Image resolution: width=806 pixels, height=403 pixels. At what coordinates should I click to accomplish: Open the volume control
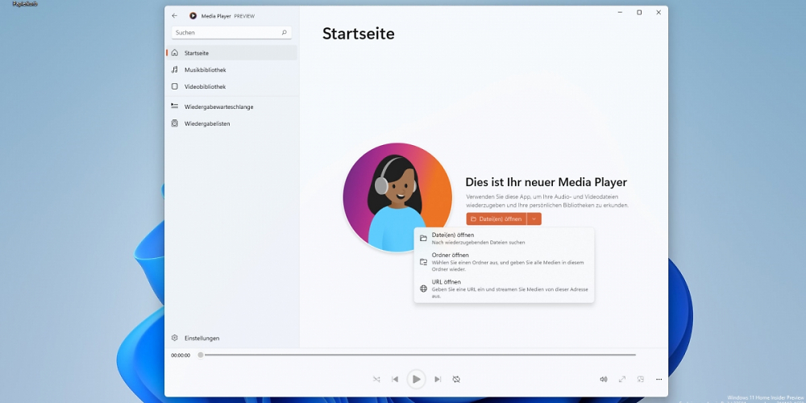604,380
